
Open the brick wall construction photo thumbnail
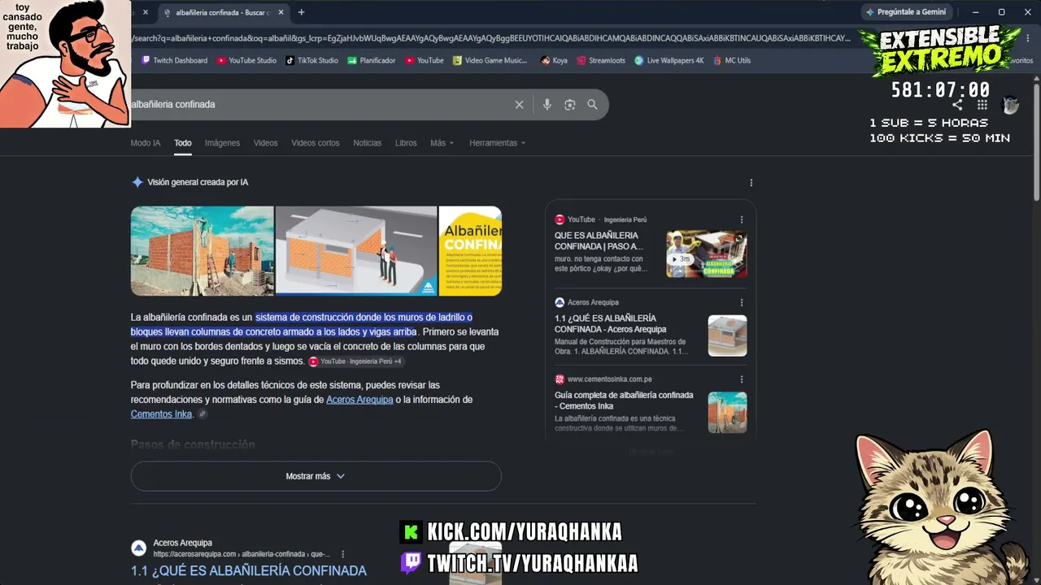(203, 250)
